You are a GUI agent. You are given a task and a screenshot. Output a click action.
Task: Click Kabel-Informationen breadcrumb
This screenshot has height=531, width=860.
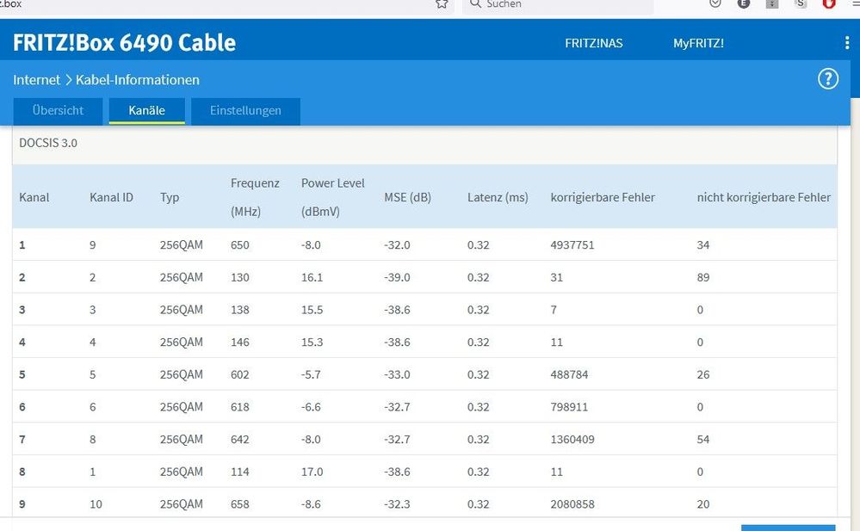(x=138, y=80)
